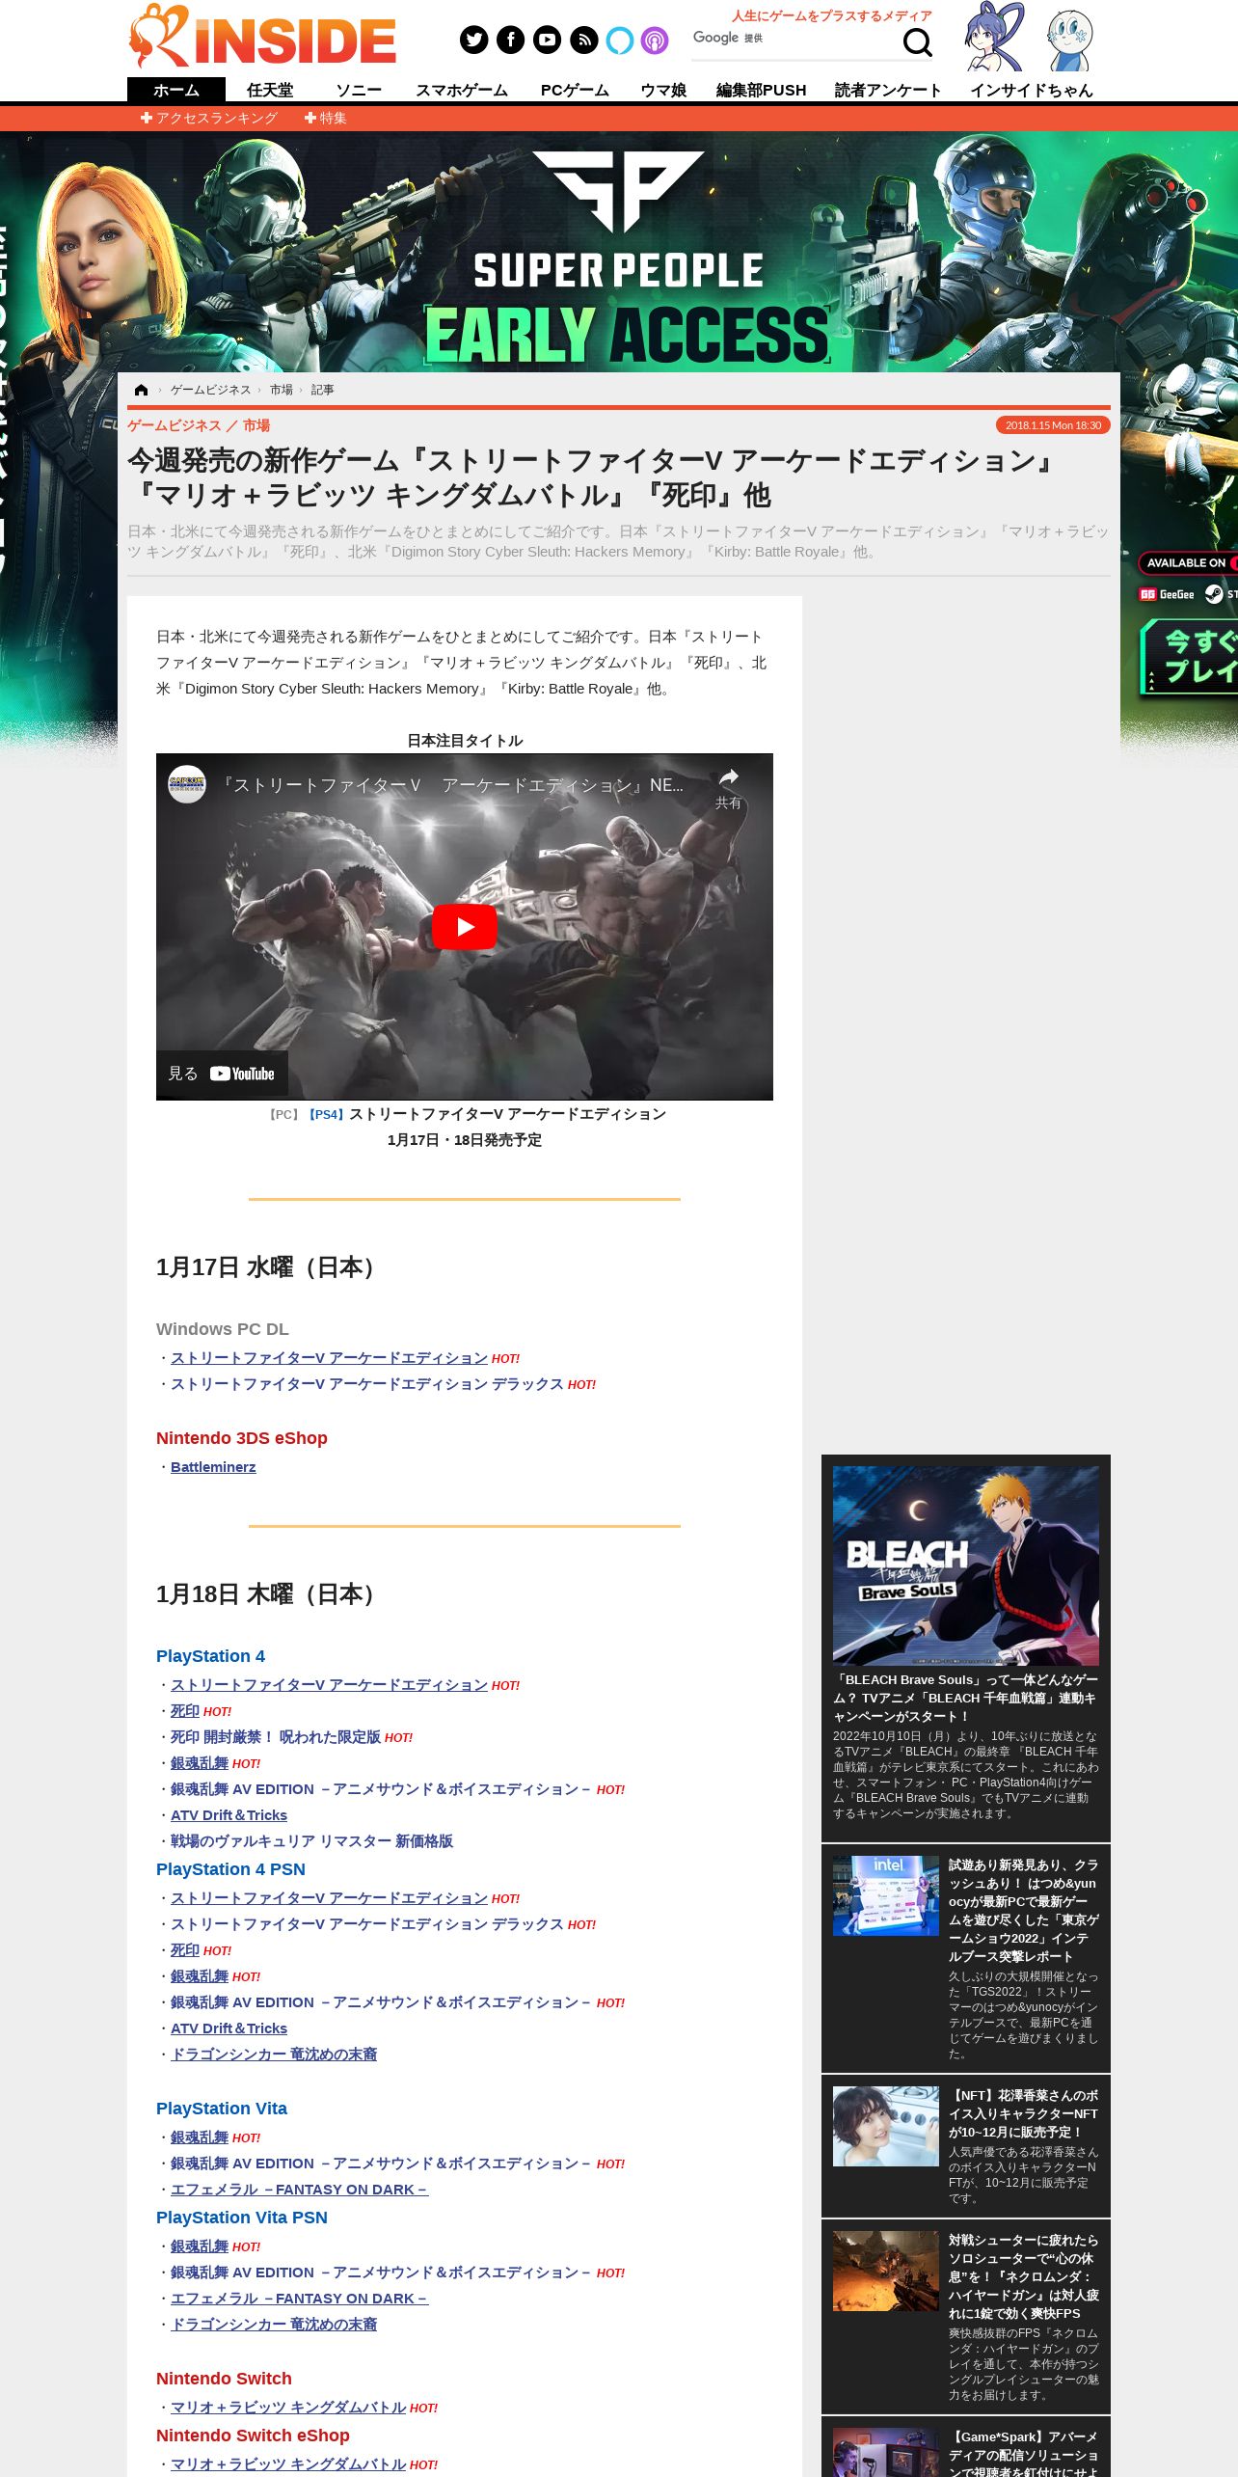
Task: Open the purple podcast icon
Action: [x=655, y=40]
